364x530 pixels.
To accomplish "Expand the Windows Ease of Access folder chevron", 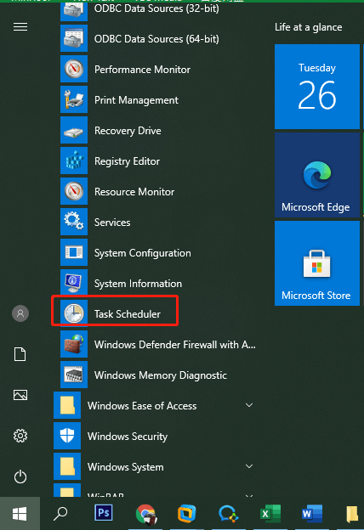I will 249,405.
